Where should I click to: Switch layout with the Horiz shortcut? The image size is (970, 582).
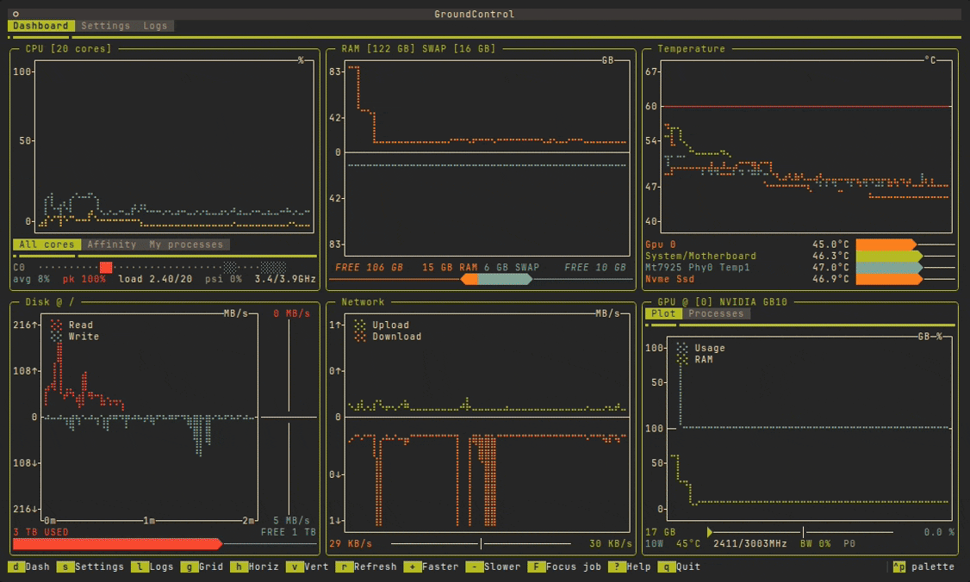click(254, 567)
